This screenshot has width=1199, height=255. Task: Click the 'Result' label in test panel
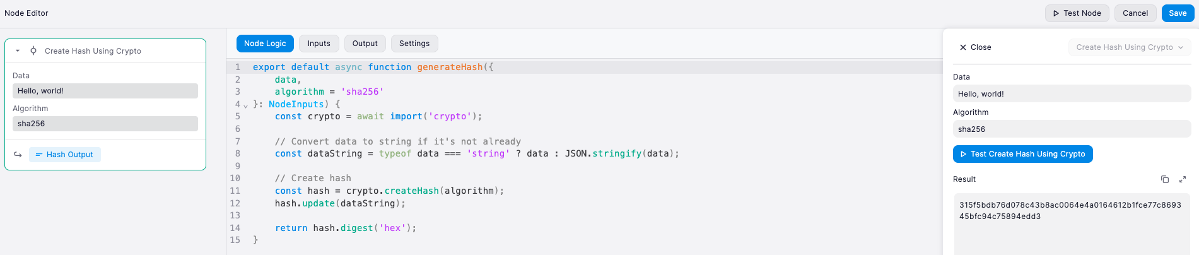pyautogui.click(x=964, y=179)
